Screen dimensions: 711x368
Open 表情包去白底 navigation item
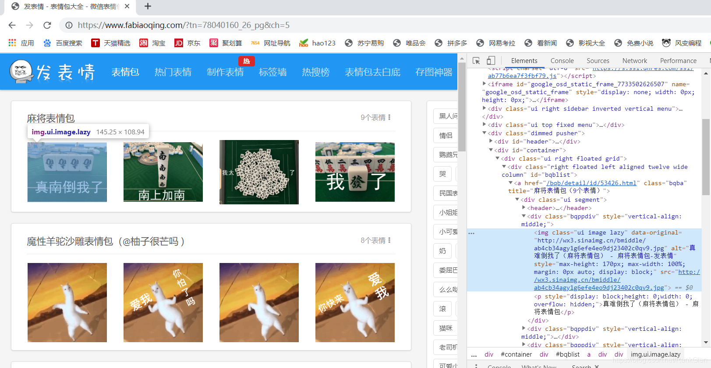tap(373, 72)
